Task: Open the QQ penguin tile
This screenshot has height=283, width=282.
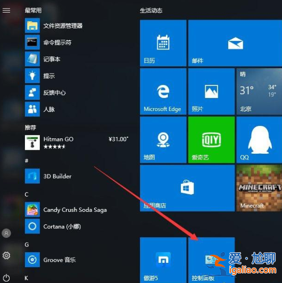Action: coord(259,140)
